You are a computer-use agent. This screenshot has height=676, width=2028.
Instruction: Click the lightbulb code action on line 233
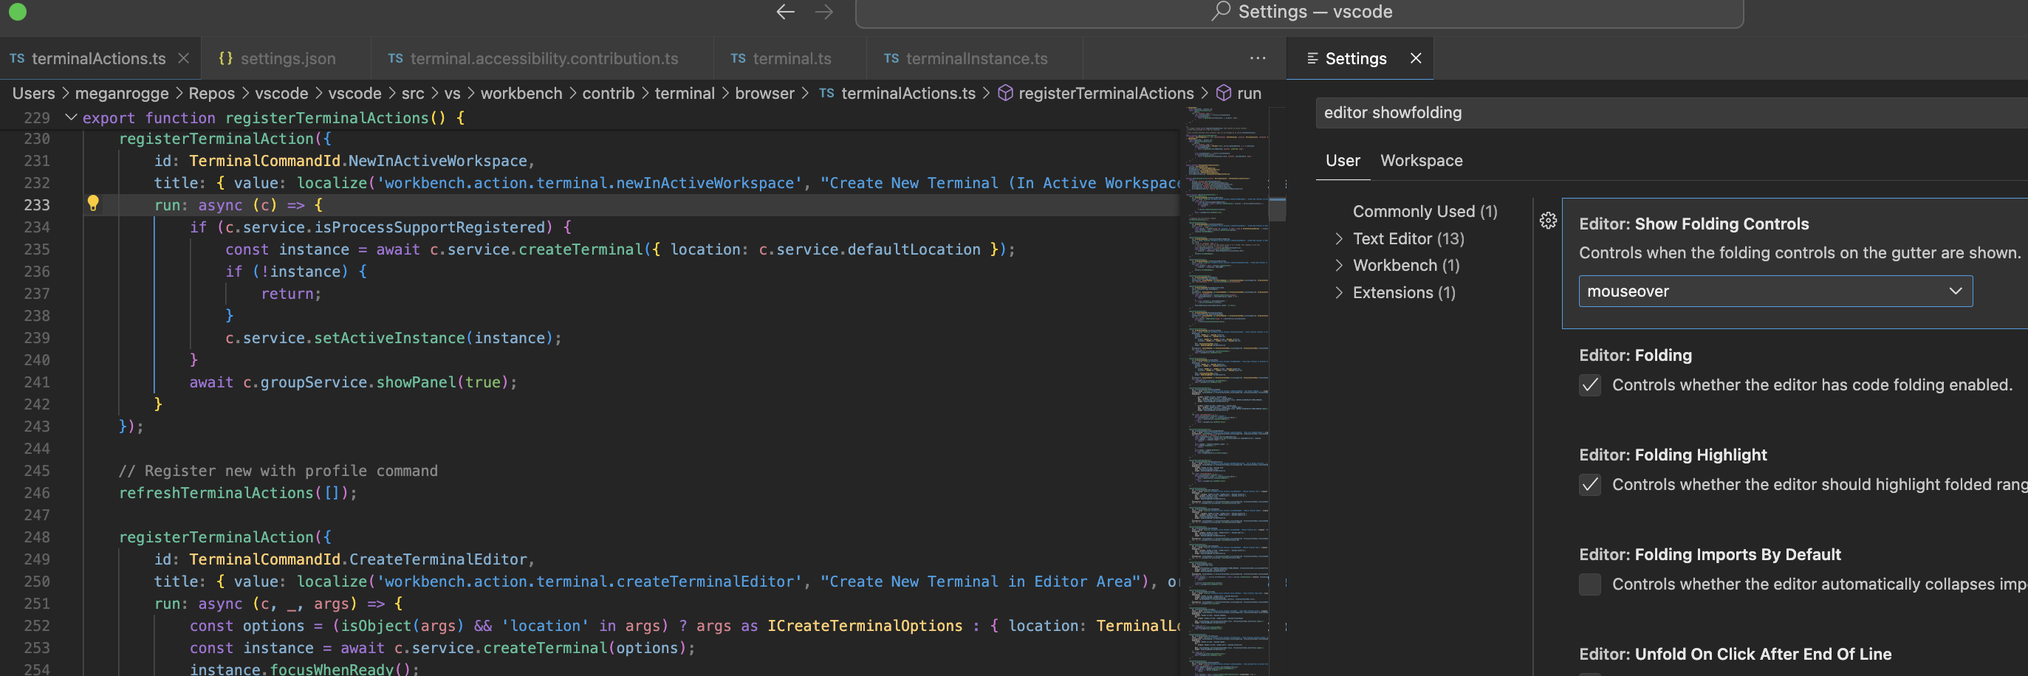[95, 204]
